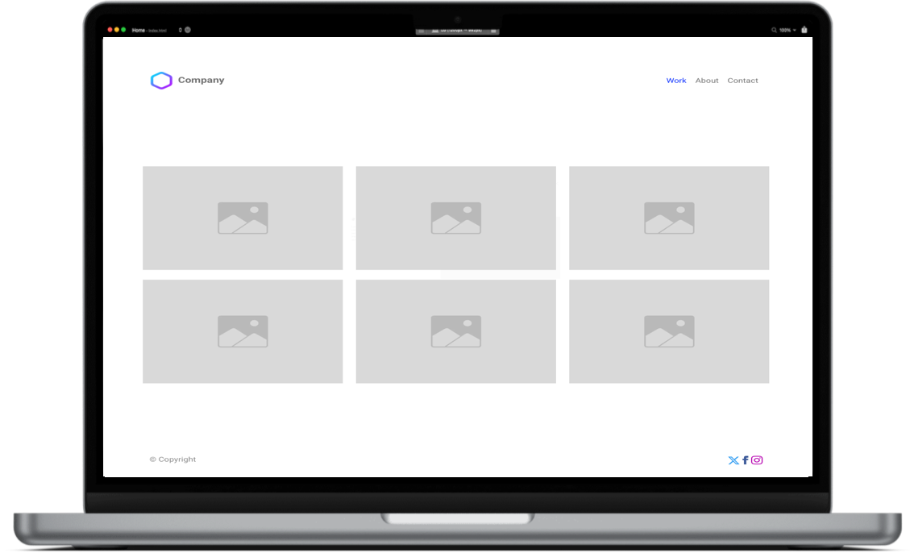Click the Company brand name text
Viewport: 914px width, 553px height.
[x=201, y=80]
